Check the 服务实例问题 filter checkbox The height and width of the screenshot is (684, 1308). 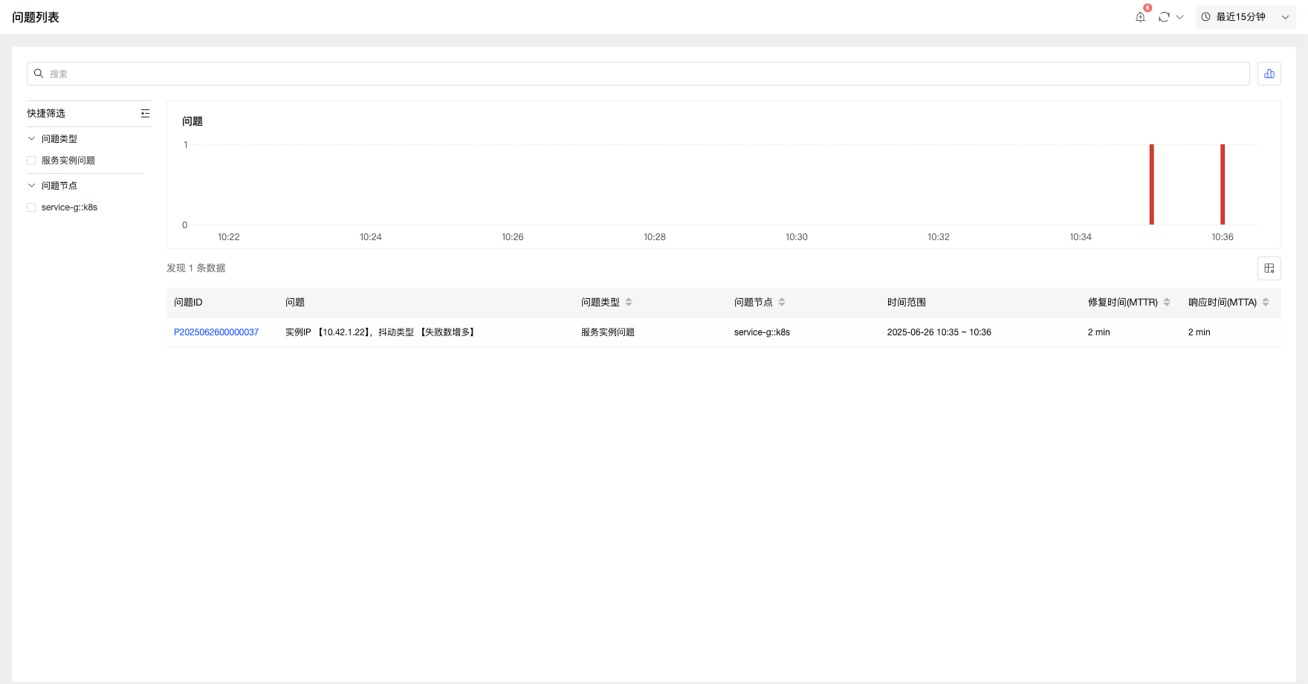tap(31, 161)
